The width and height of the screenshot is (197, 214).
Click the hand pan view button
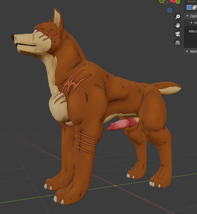178,25
